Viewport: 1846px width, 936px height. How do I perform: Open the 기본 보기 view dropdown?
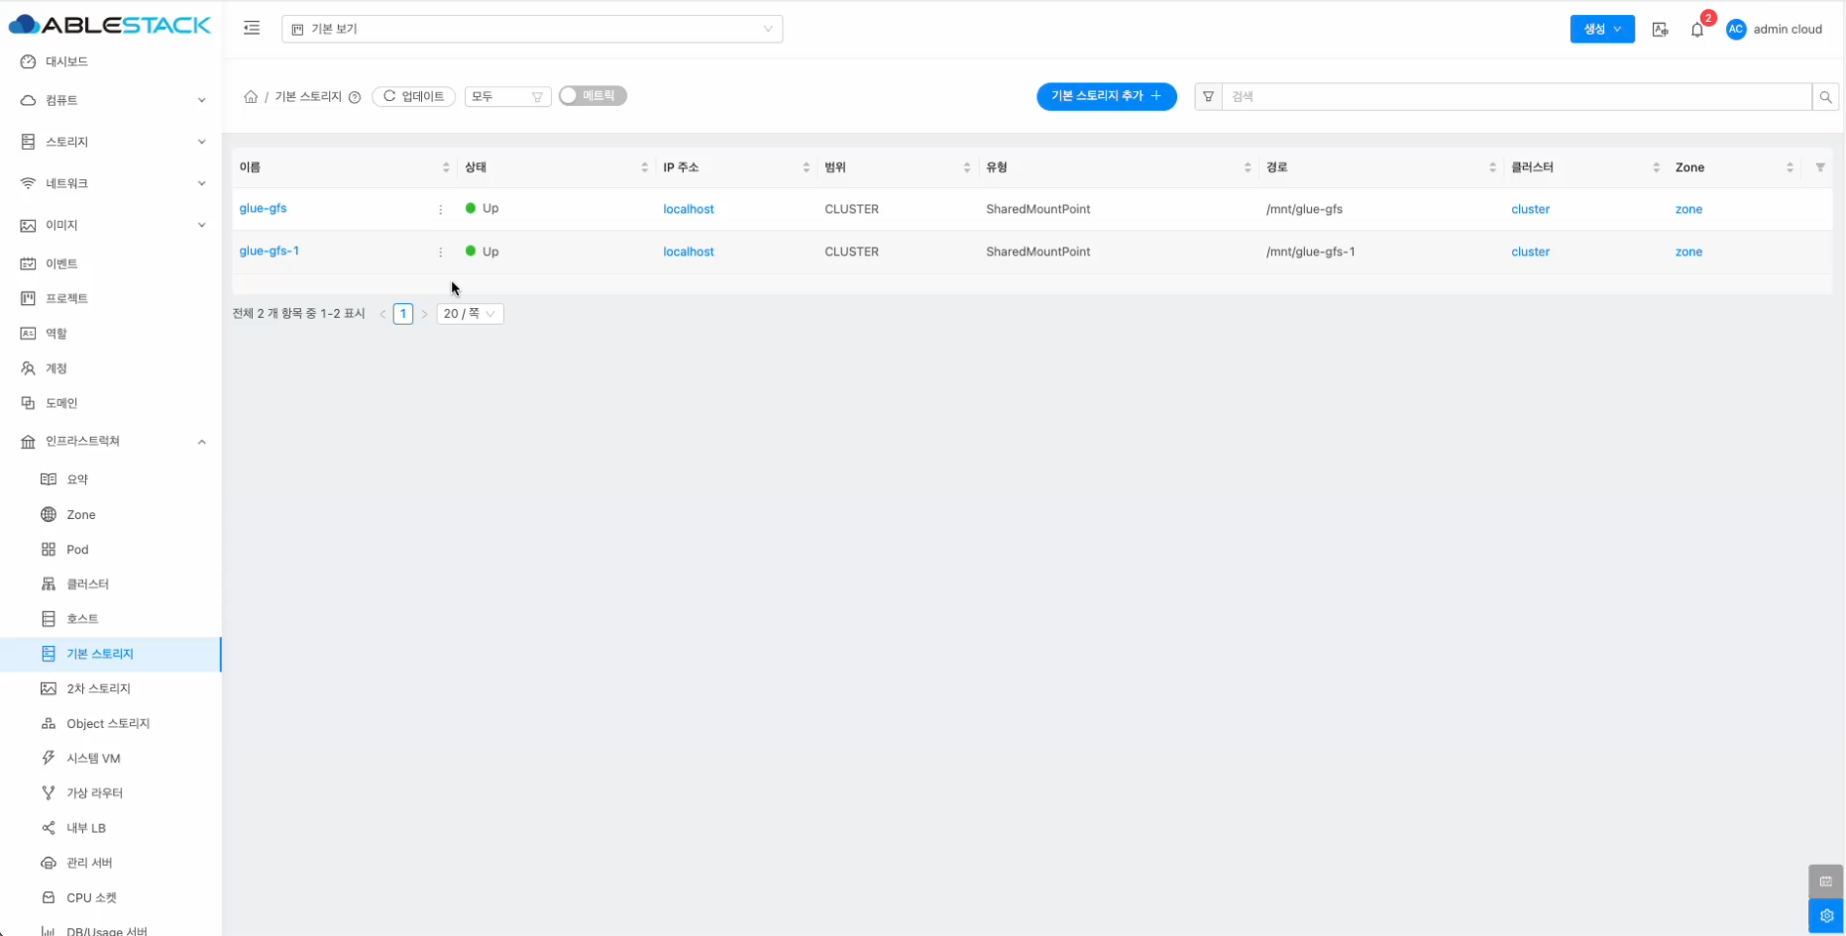(532, 30)
